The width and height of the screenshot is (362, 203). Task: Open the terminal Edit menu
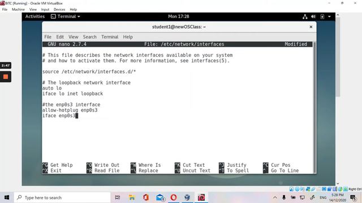point(60,37)
